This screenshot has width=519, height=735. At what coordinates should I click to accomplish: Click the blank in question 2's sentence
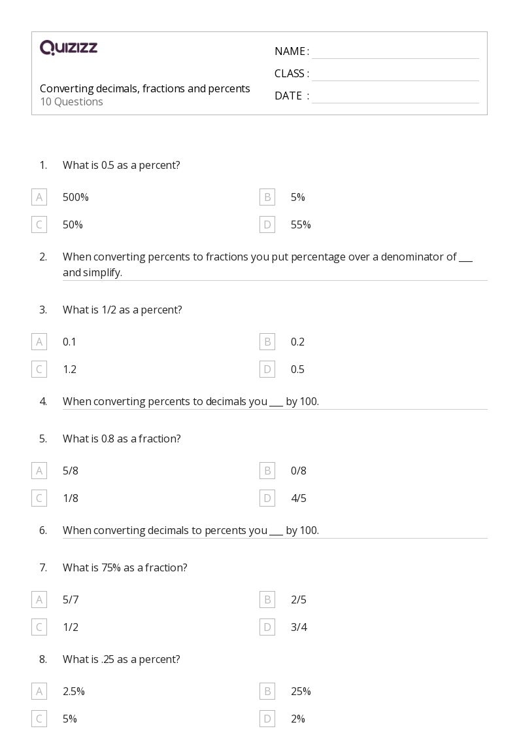[x=465, y=258]
